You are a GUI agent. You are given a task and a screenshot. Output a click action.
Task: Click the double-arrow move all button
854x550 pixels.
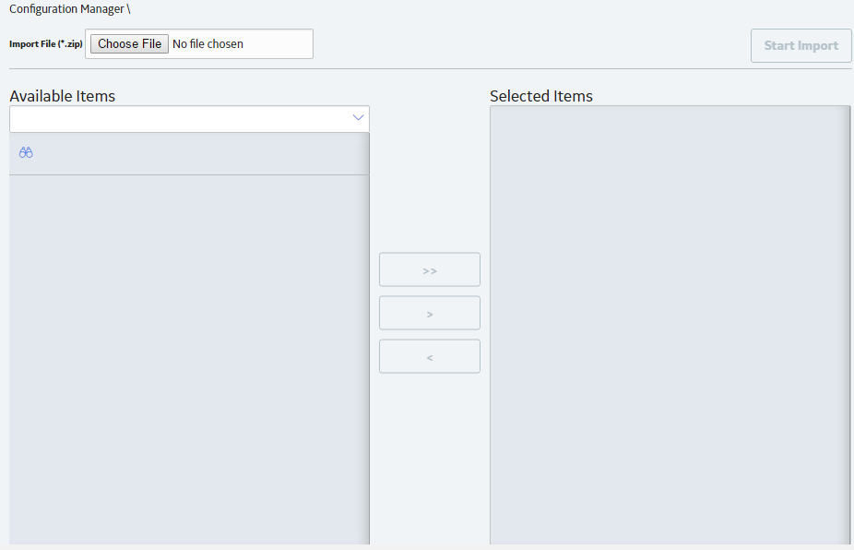429,269
